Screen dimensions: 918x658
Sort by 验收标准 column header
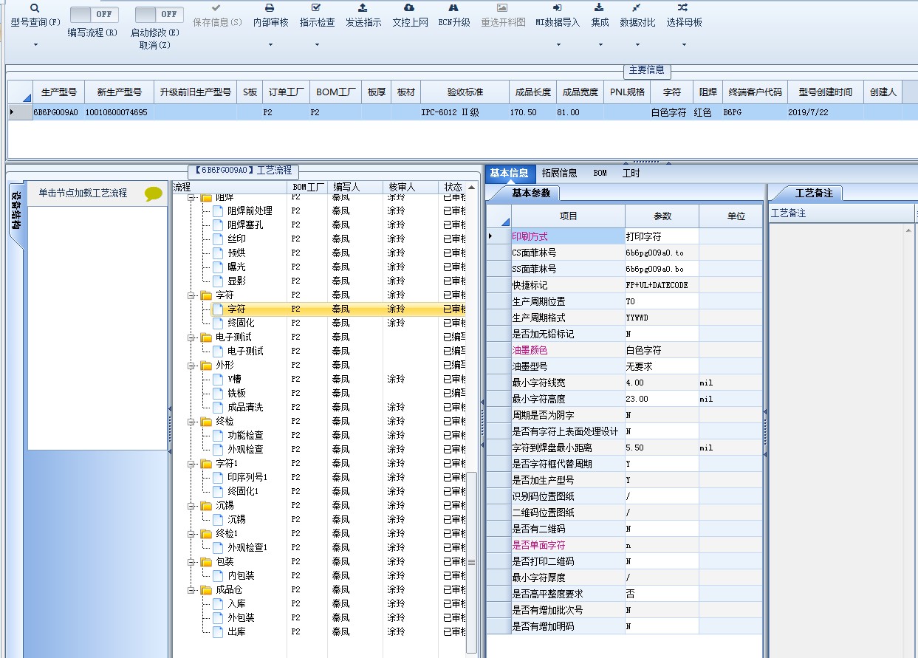pyautogui.click(x=465, y=92)
